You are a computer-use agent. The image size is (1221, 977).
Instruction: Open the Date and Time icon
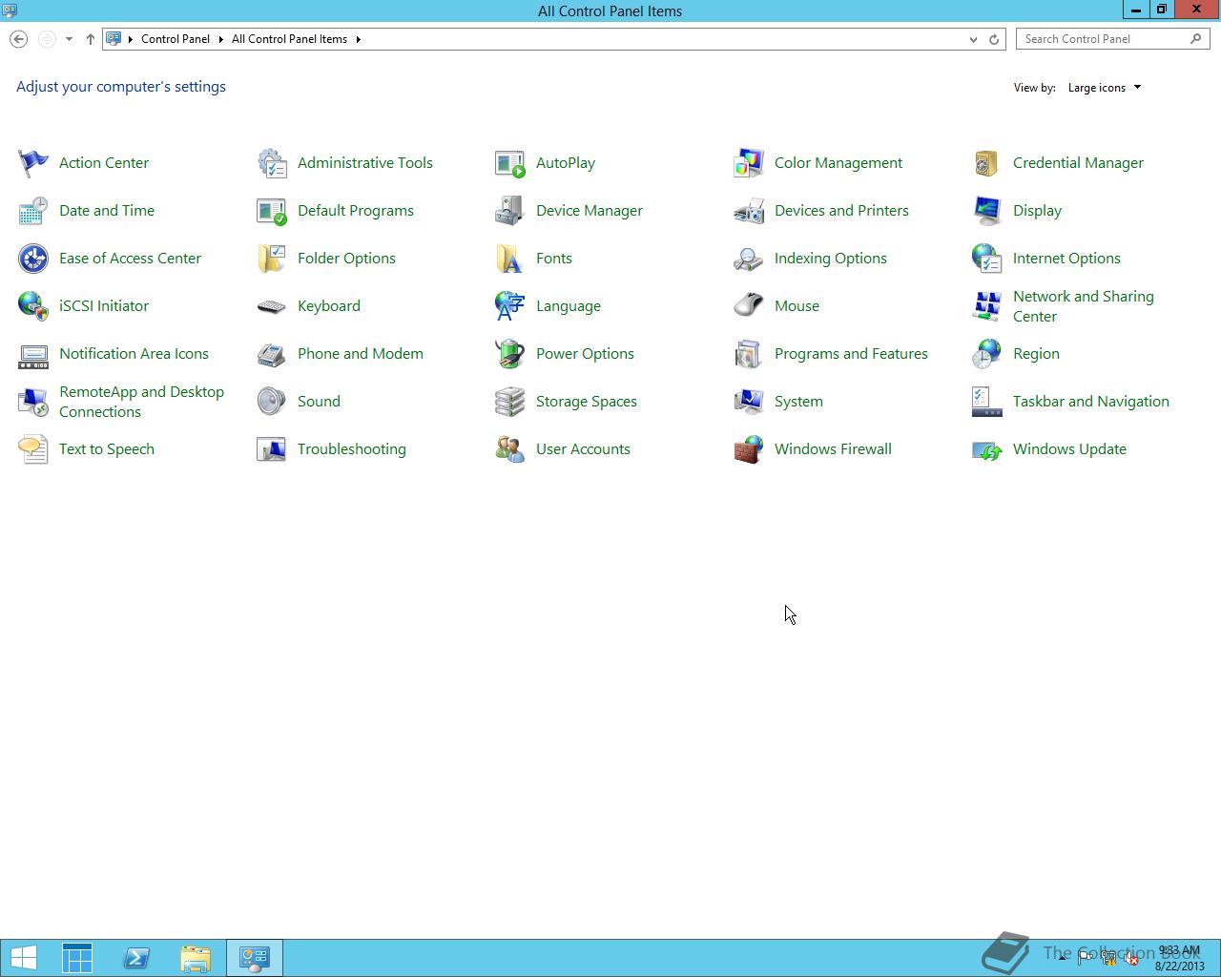33,211
